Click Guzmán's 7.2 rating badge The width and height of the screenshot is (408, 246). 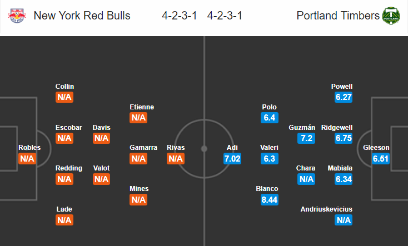306,138
